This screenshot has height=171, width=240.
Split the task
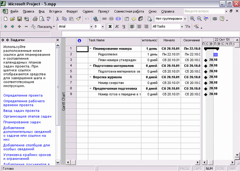[x=118, y=19]
